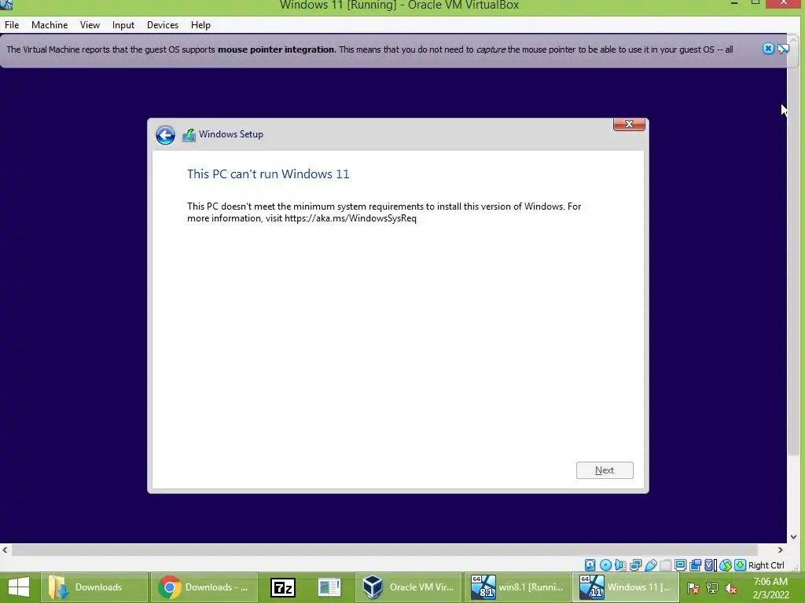Click the network adapter indicator icon

point(635,565)
